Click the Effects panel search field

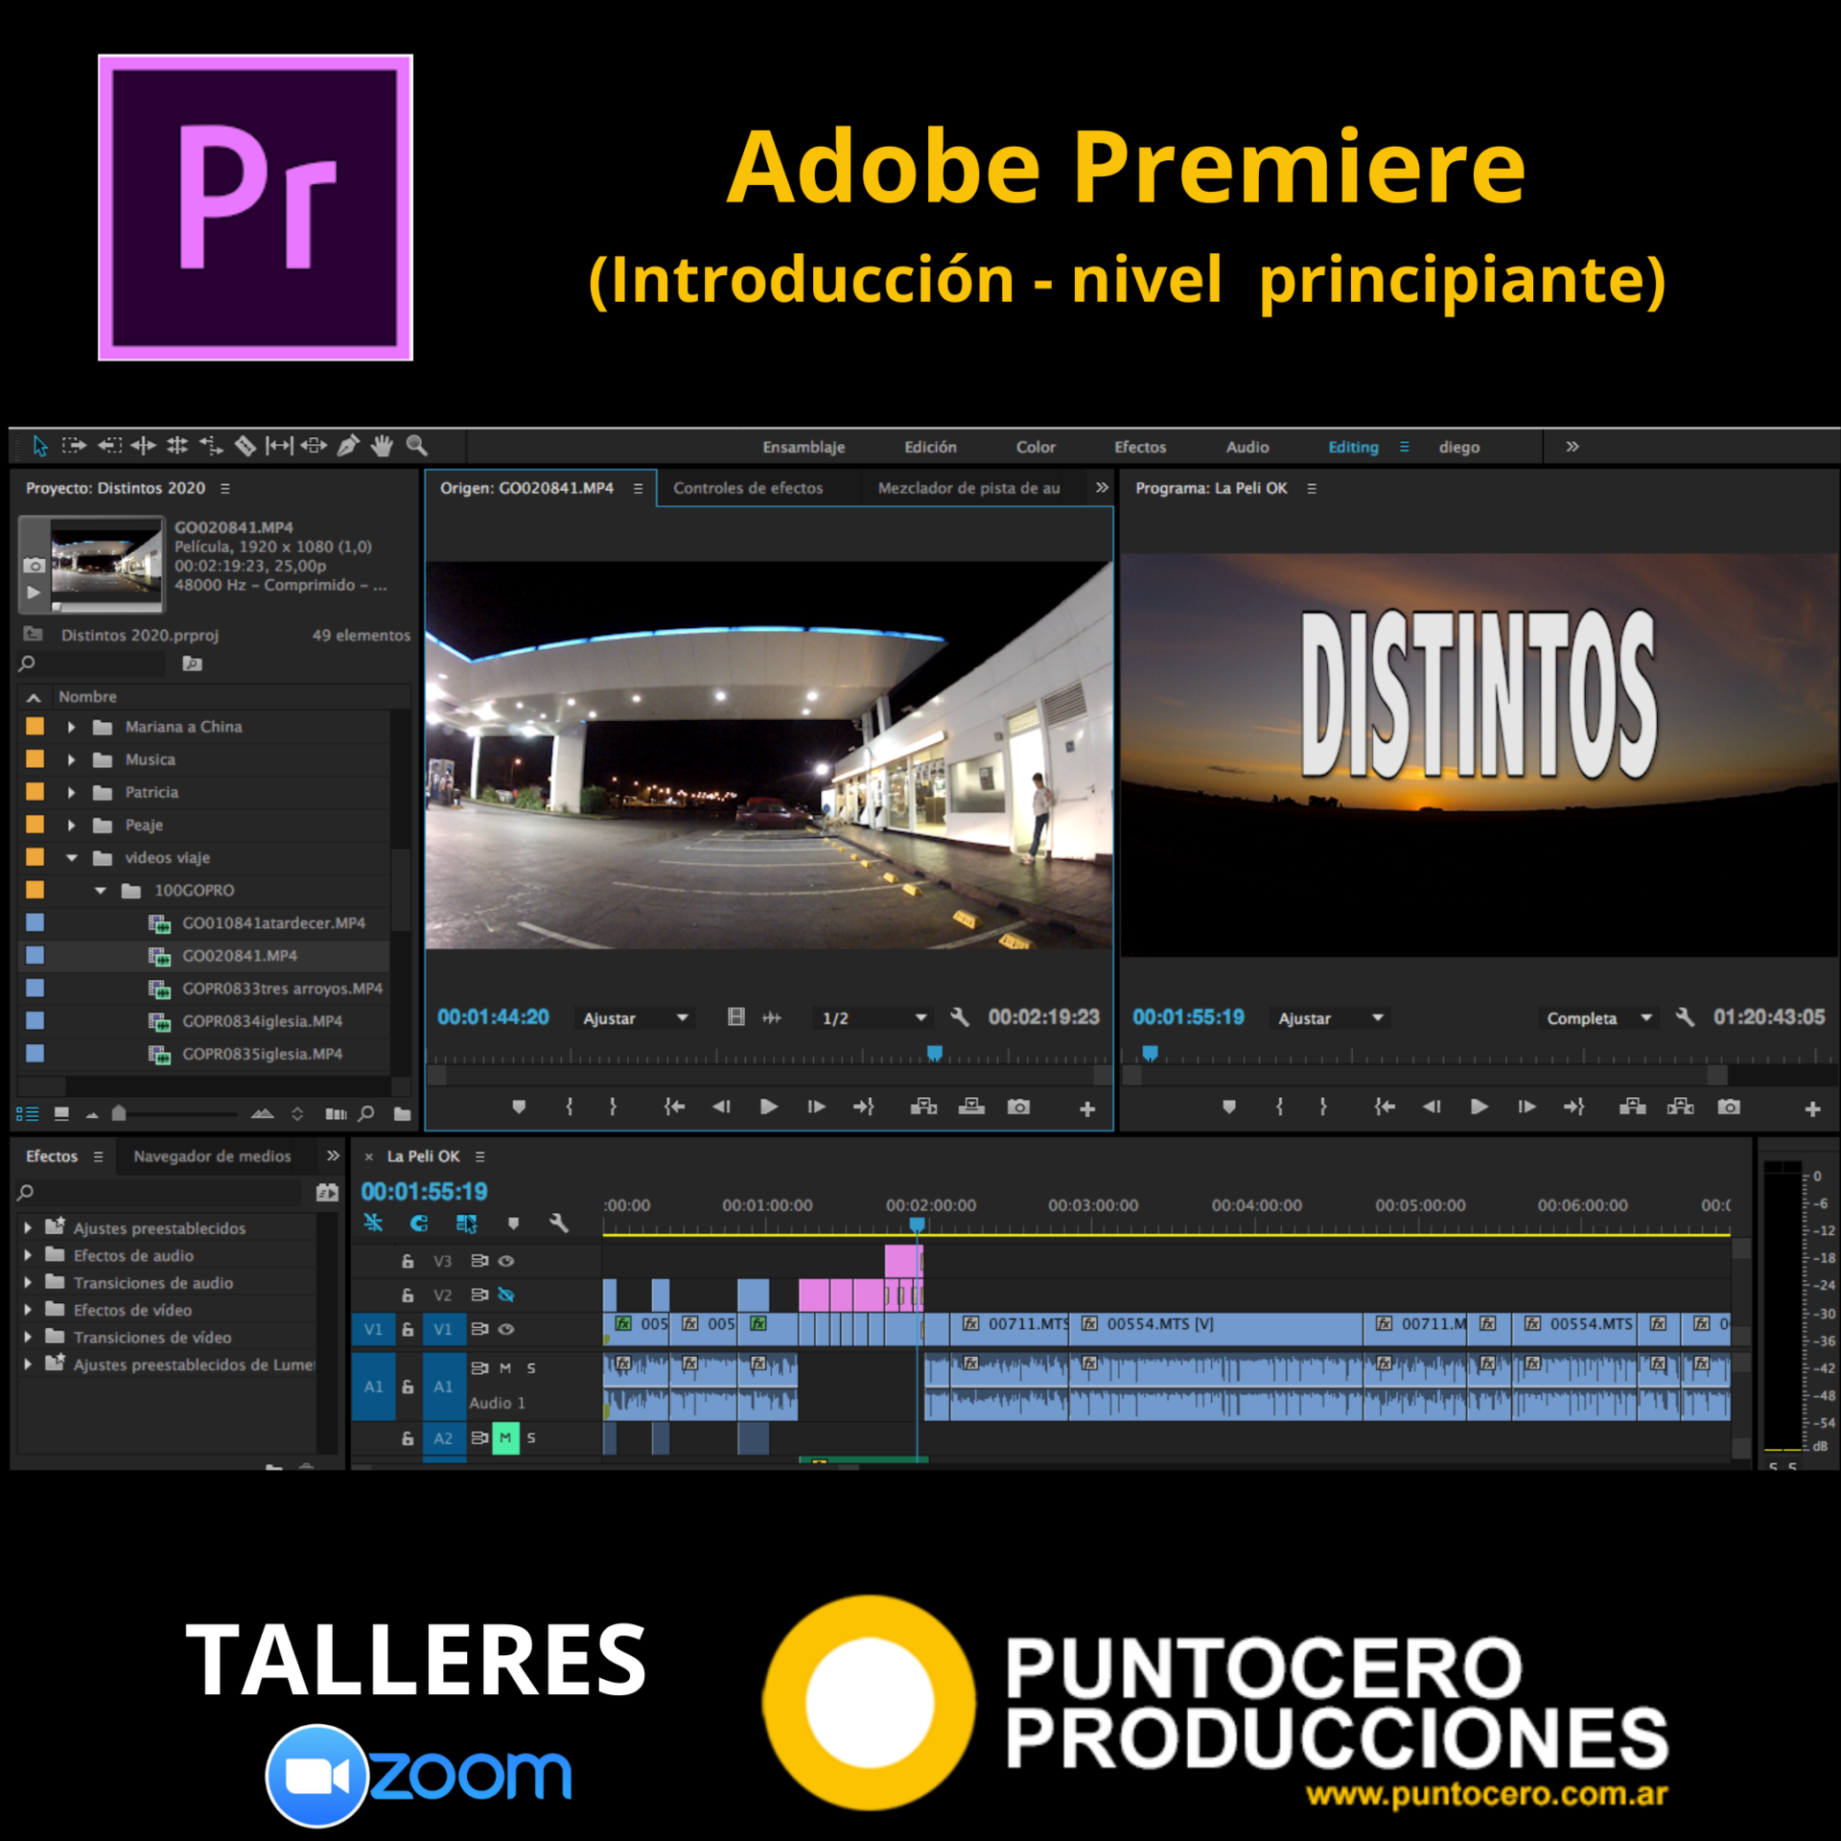point(158,1192)
